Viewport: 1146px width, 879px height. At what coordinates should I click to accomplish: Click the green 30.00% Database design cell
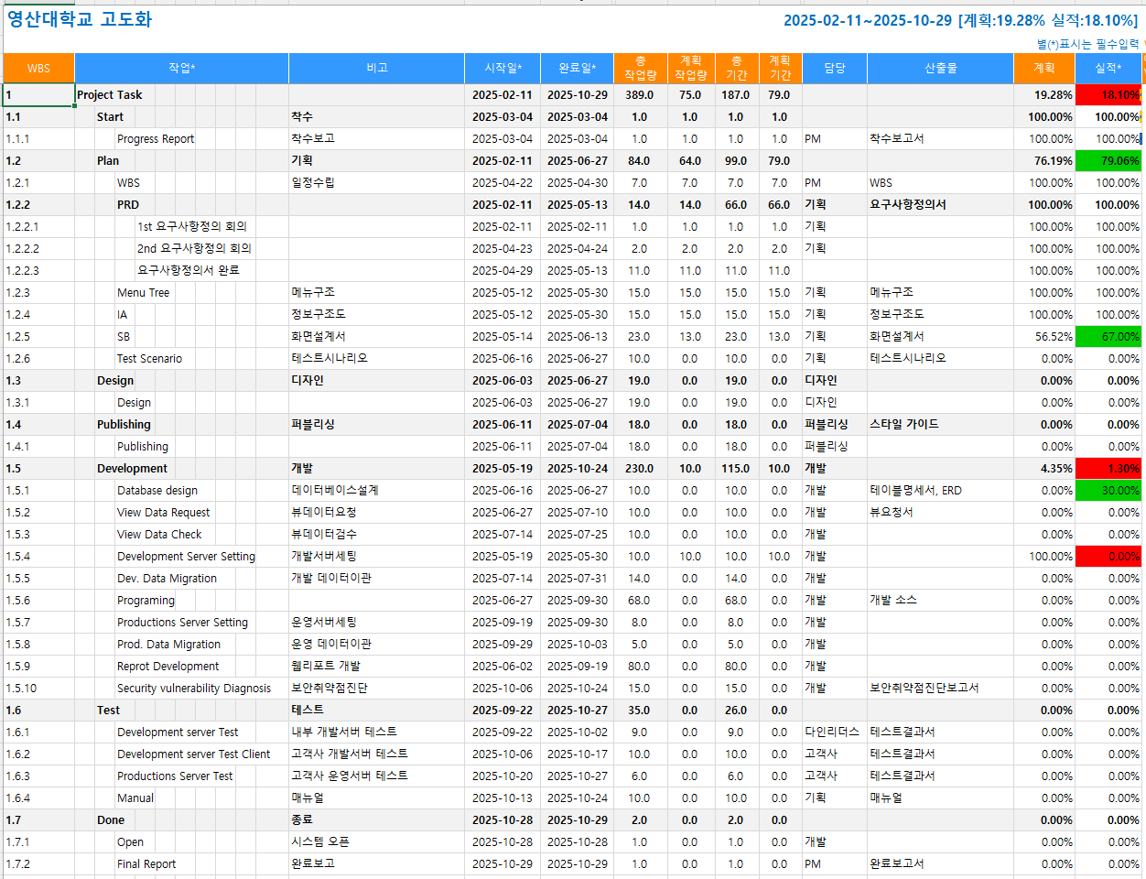tap(1108, 491)
